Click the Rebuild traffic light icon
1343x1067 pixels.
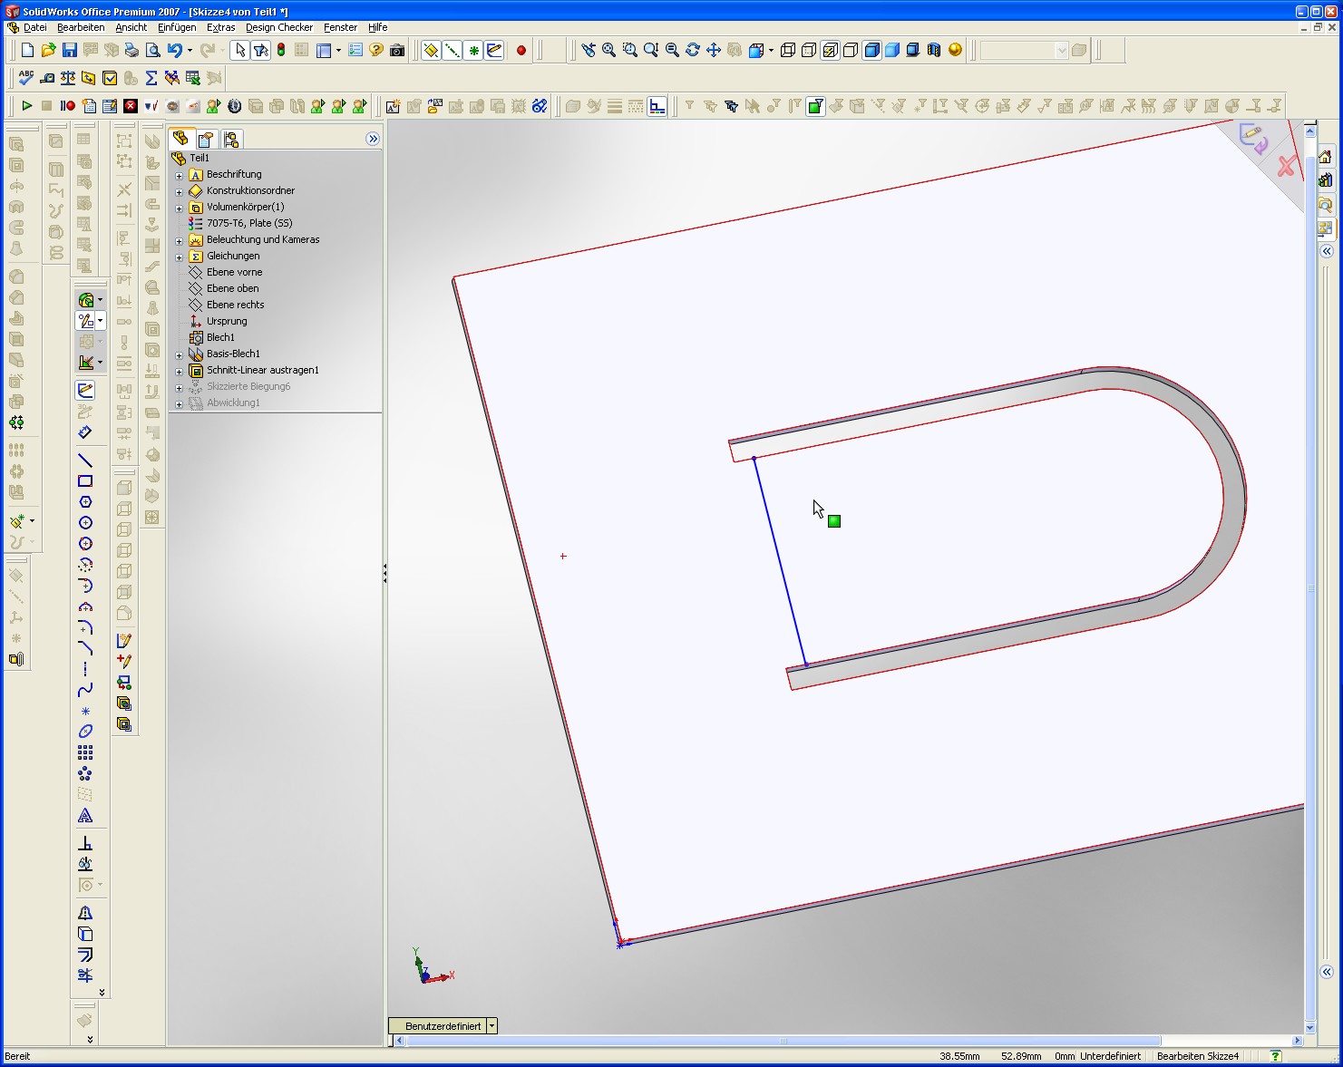pos(281,51)
